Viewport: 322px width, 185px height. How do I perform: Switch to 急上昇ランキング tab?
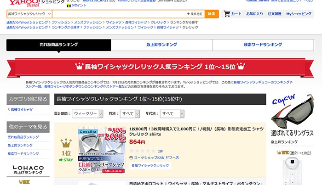[161, 45]
